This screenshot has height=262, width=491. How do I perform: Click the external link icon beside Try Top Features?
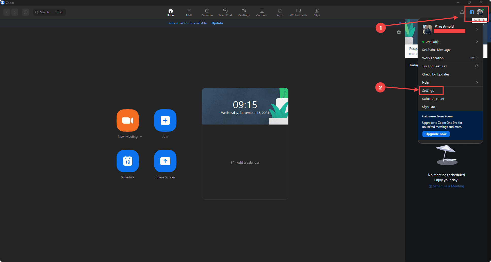(x=477, y=66)
